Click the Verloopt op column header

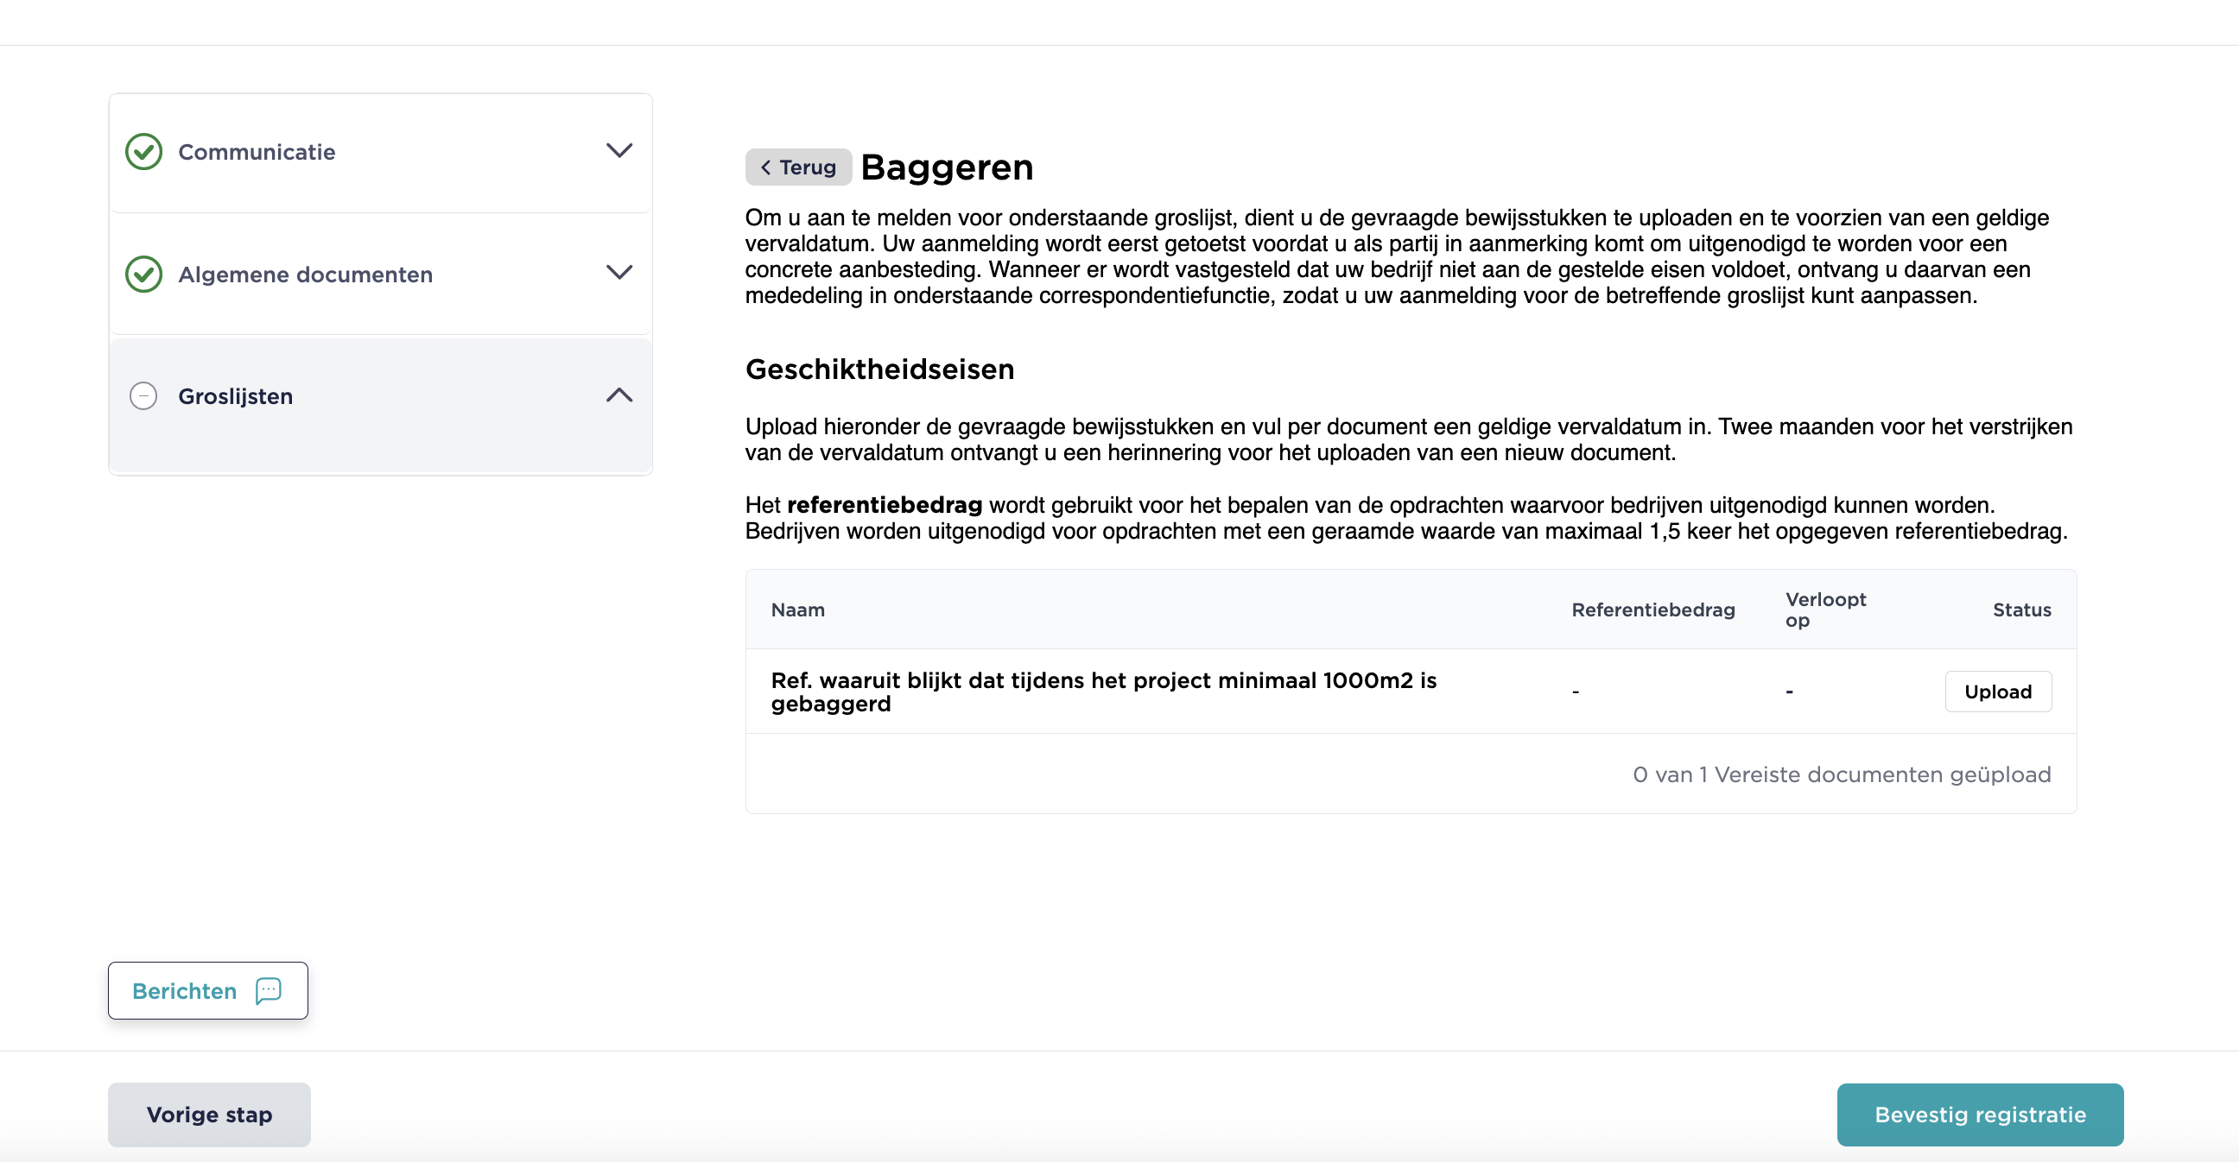1824,609
